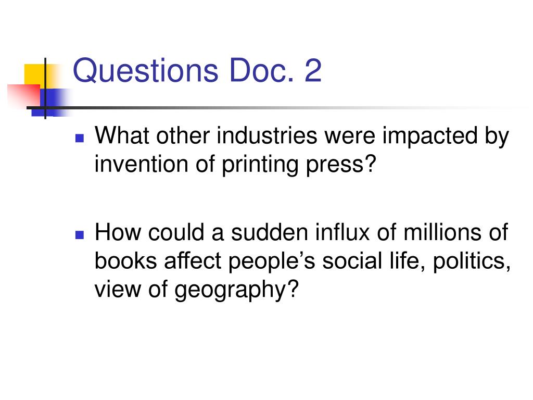Click the word politics in second bullet
This screenshot has width=533, height=400.
click(x=472, y=261)
